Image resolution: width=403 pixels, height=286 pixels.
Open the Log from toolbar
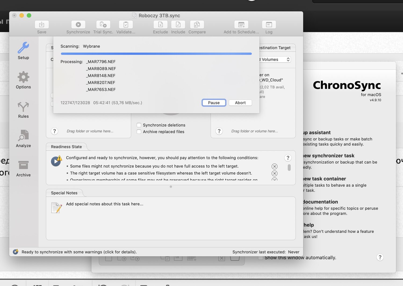pyautogui.click(x=269, y=25)
